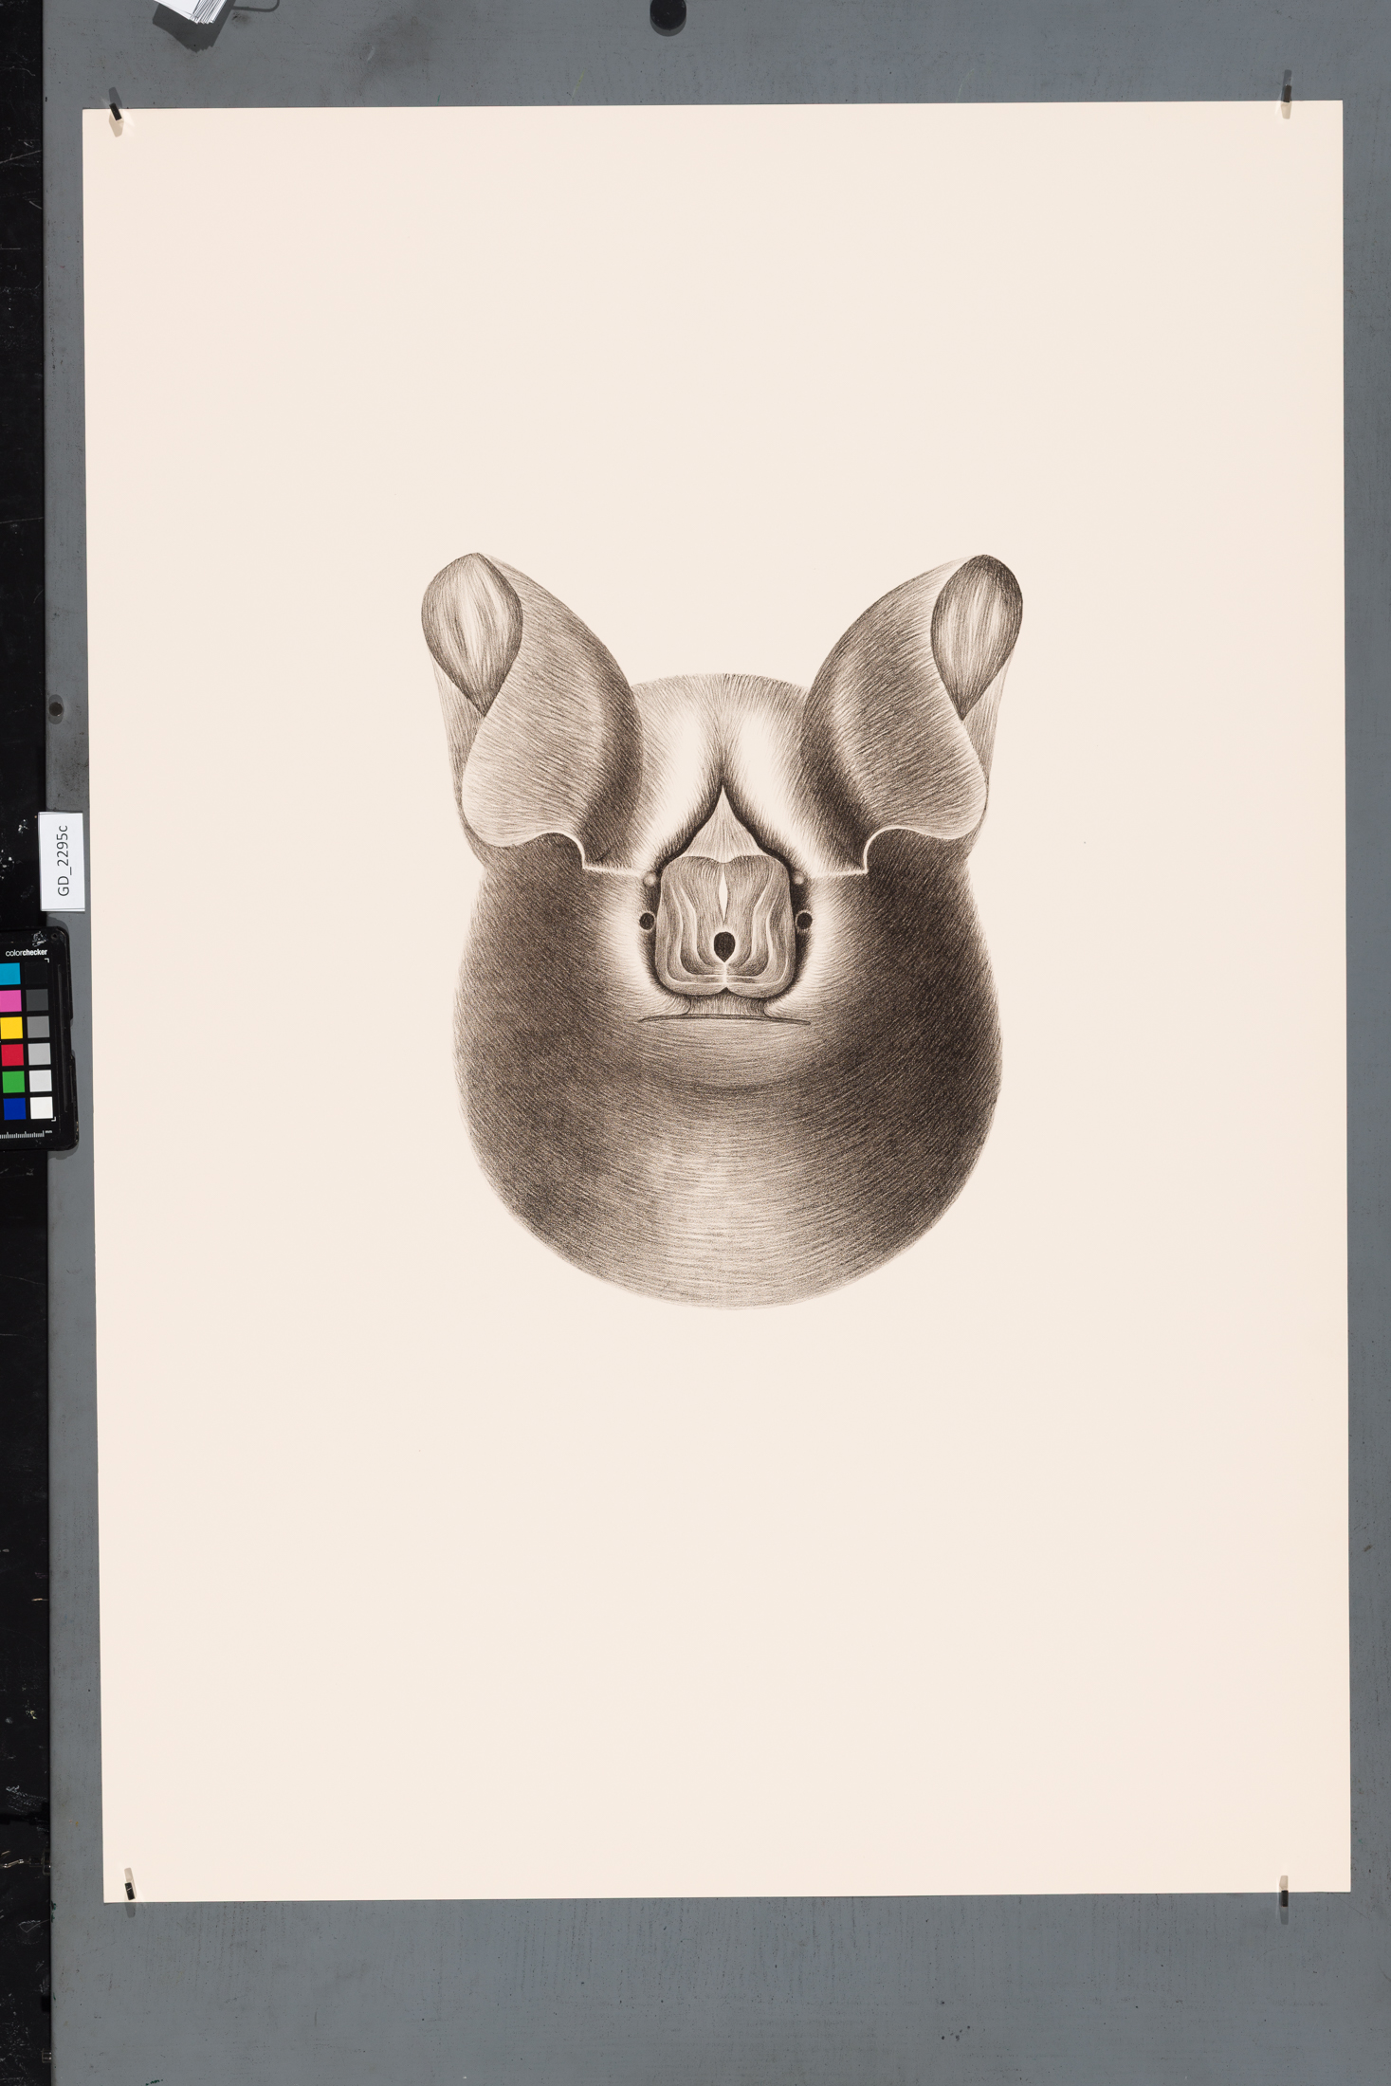Image resolution: width=1391 pixels, height=2086 pixels.
Task: Pick the middle gray patch beside the yellow patch
Action: (38, 1027)
